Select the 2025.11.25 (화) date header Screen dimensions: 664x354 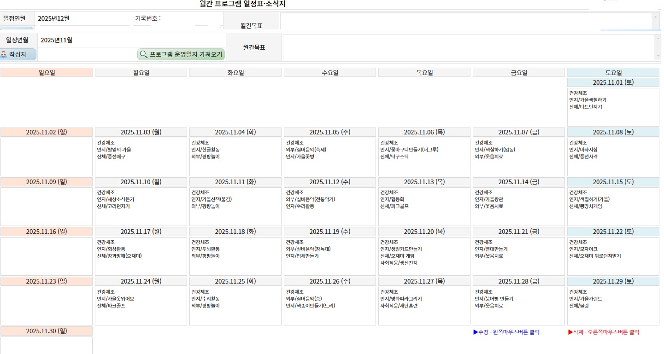[235, 281]
